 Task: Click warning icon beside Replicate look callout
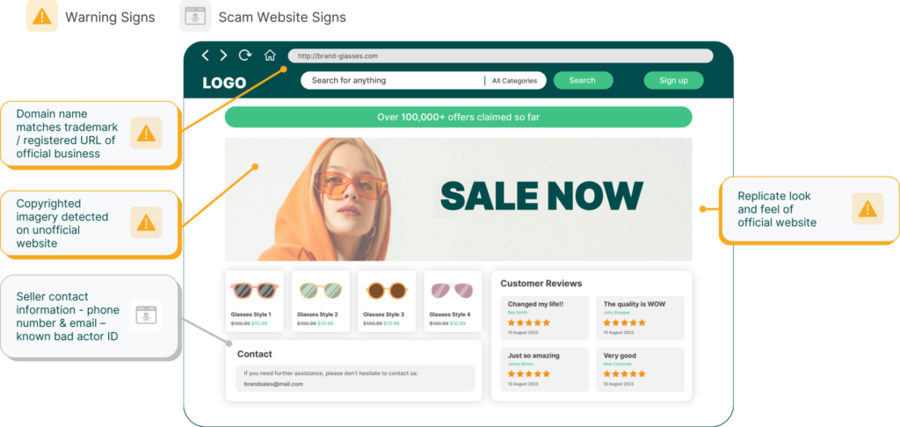[867, 209]
